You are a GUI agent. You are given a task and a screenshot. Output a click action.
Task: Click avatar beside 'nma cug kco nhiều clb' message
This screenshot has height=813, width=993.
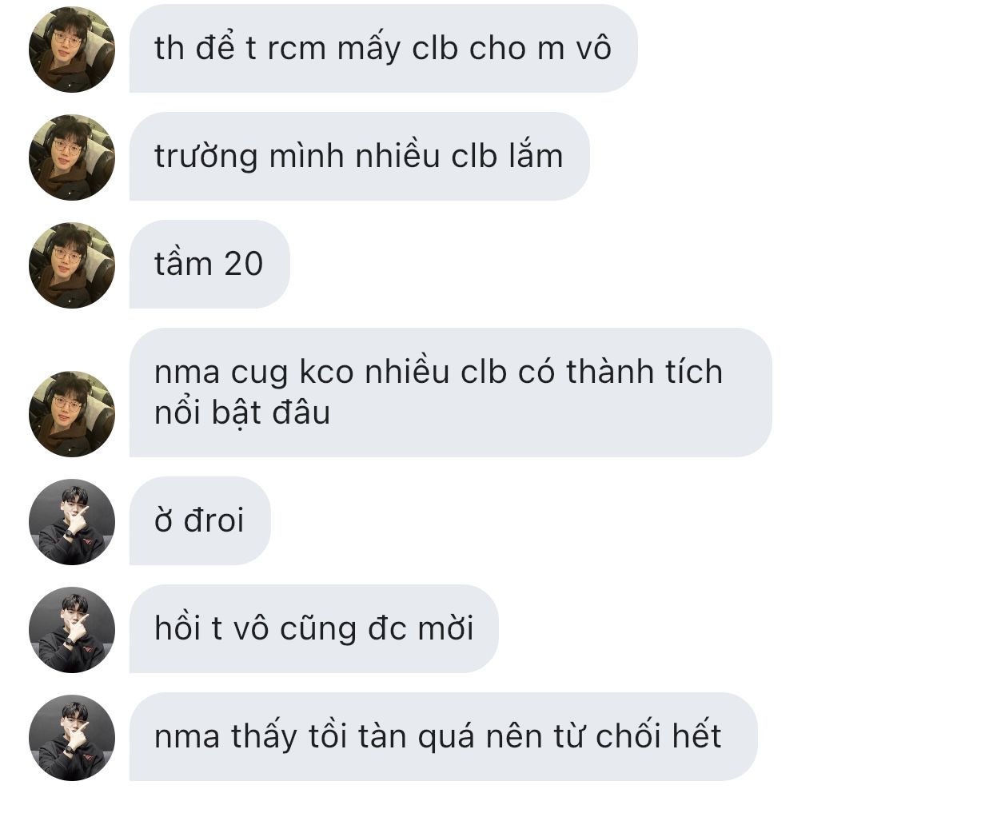coord(72,414)
